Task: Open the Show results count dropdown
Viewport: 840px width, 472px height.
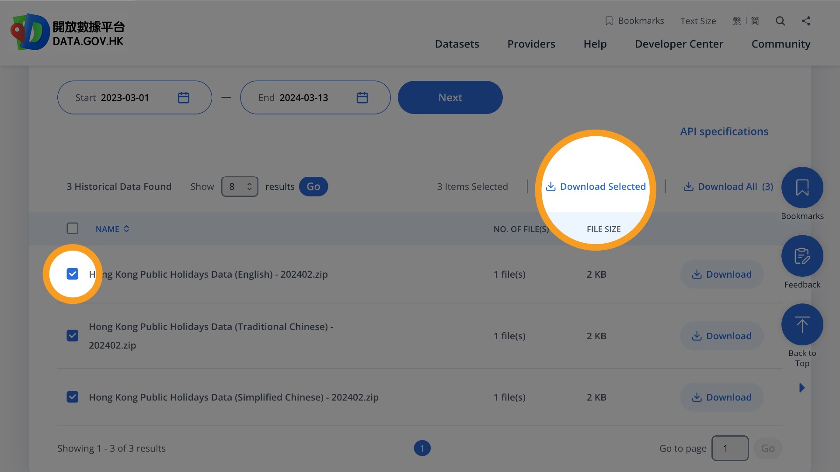Action: click(240, 186)
